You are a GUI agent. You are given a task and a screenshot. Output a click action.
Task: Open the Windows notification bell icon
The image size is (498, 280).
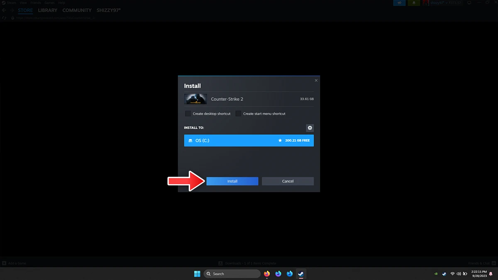click(x=491, y=274)
